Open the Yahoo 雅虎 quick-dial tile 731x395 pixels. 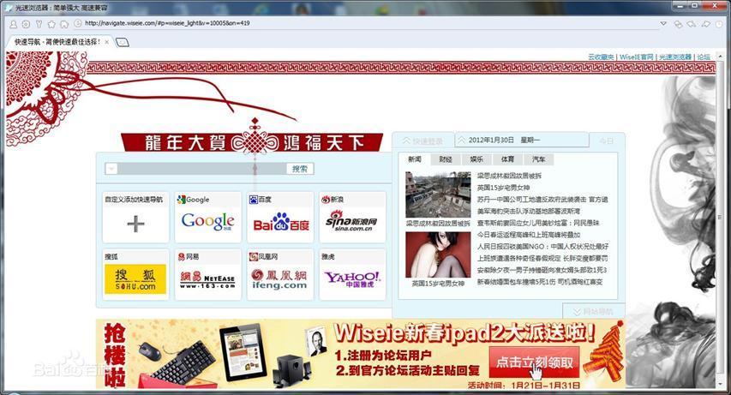tap(352, 275)
